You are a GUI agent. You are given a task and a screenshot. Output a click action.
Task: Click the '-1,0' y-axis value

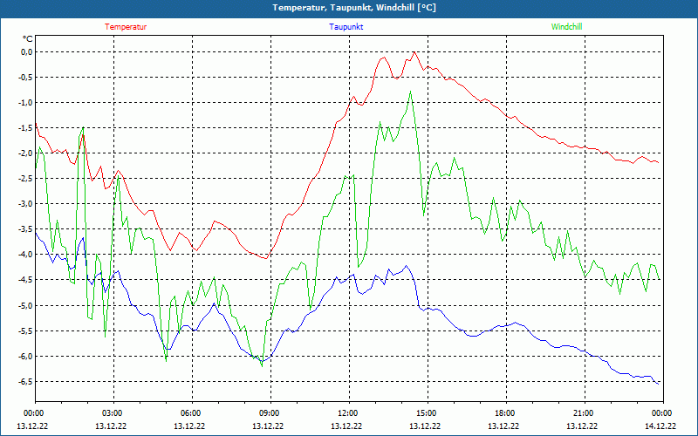(26, 103)
